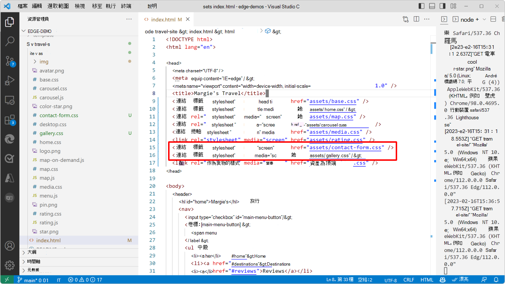Open the Search view in the activity bar
Viewport: 505px width, 284px height.
click(x=10, y=41)
